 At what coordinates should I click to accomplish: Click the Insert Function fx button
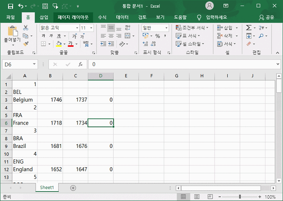coord(81,64)
